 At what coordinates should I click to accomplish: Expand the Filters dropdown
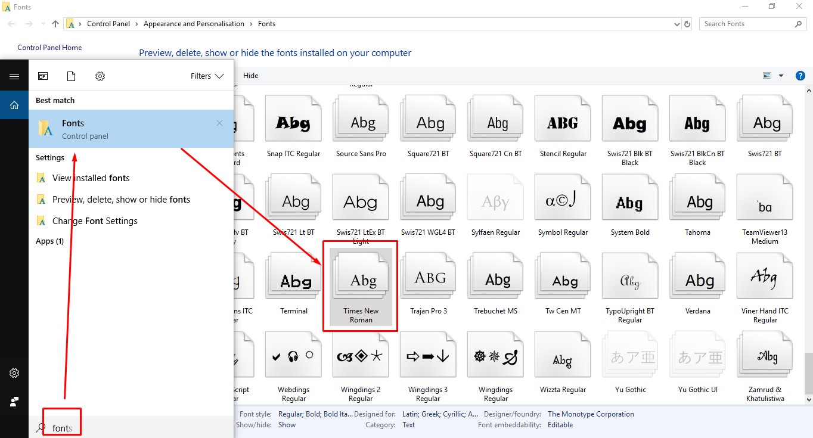pyautogui.click(x=207, y=76)
